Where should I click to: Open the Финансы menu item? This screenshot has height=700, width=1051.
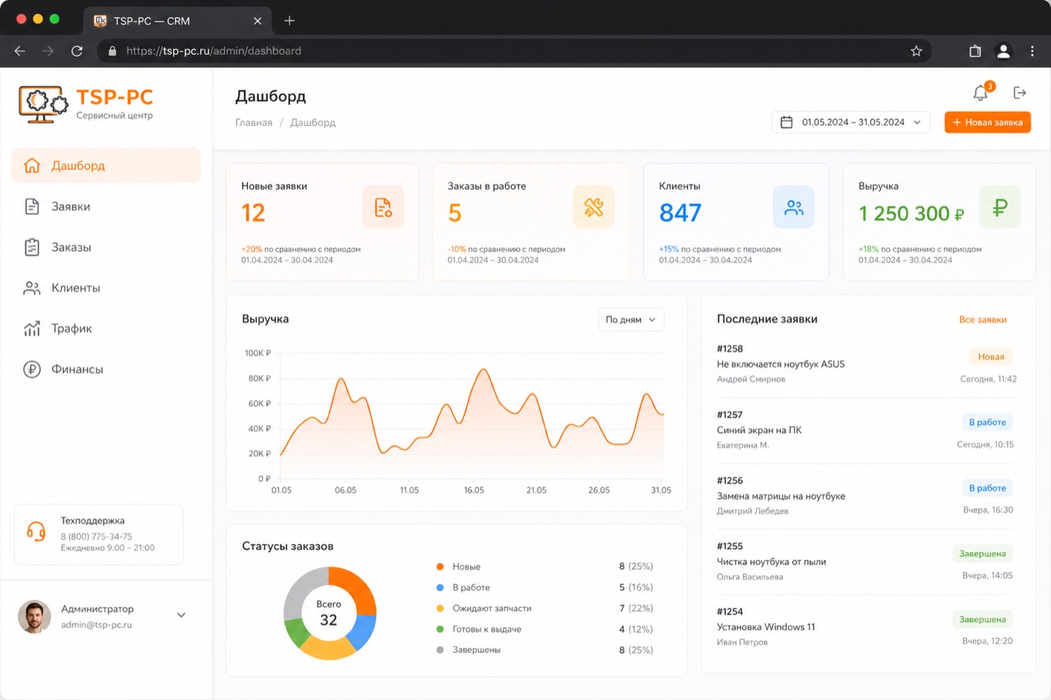point(106,369)
